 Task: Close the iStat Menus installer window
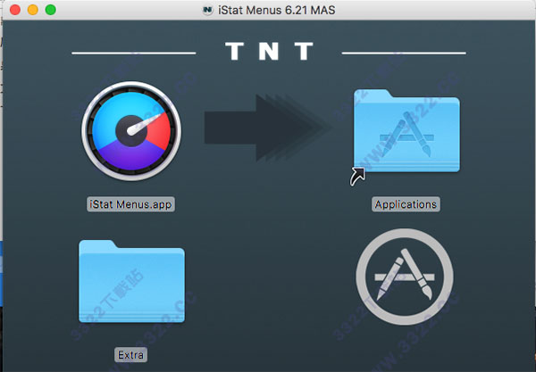(15, 10)
